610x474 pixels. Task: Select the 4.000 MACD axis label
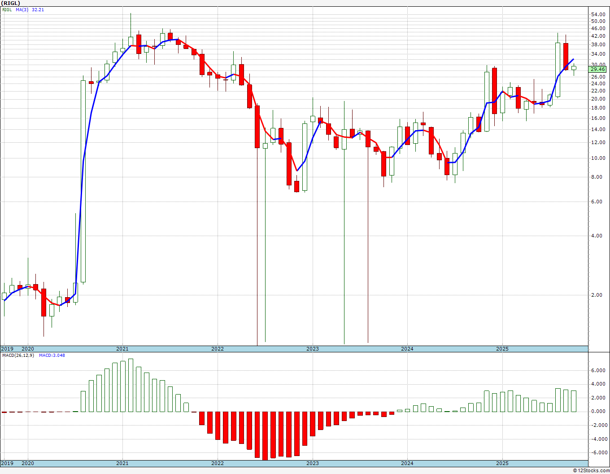coord(599,384)
